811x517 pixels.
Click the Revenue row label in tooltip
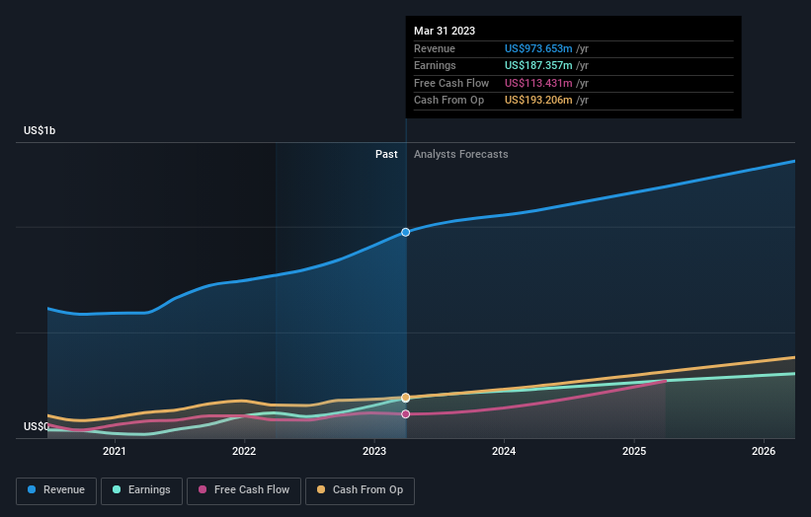[x=435, y=48]
